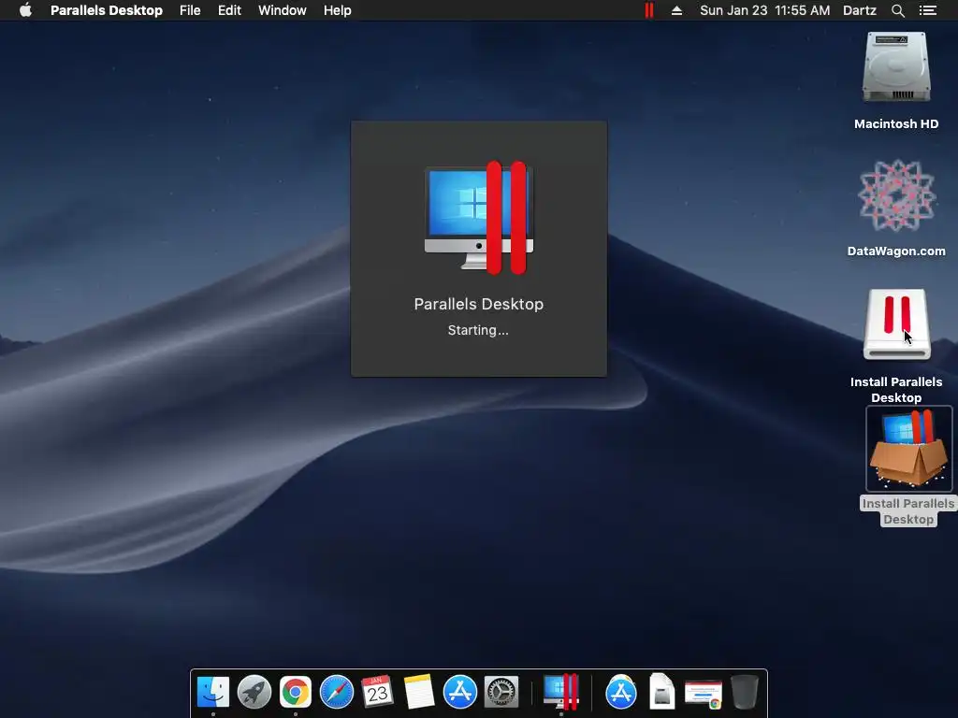Click the Dartz user name in menu bar
Screen dimensions: 958x718
tap(859, 10)
